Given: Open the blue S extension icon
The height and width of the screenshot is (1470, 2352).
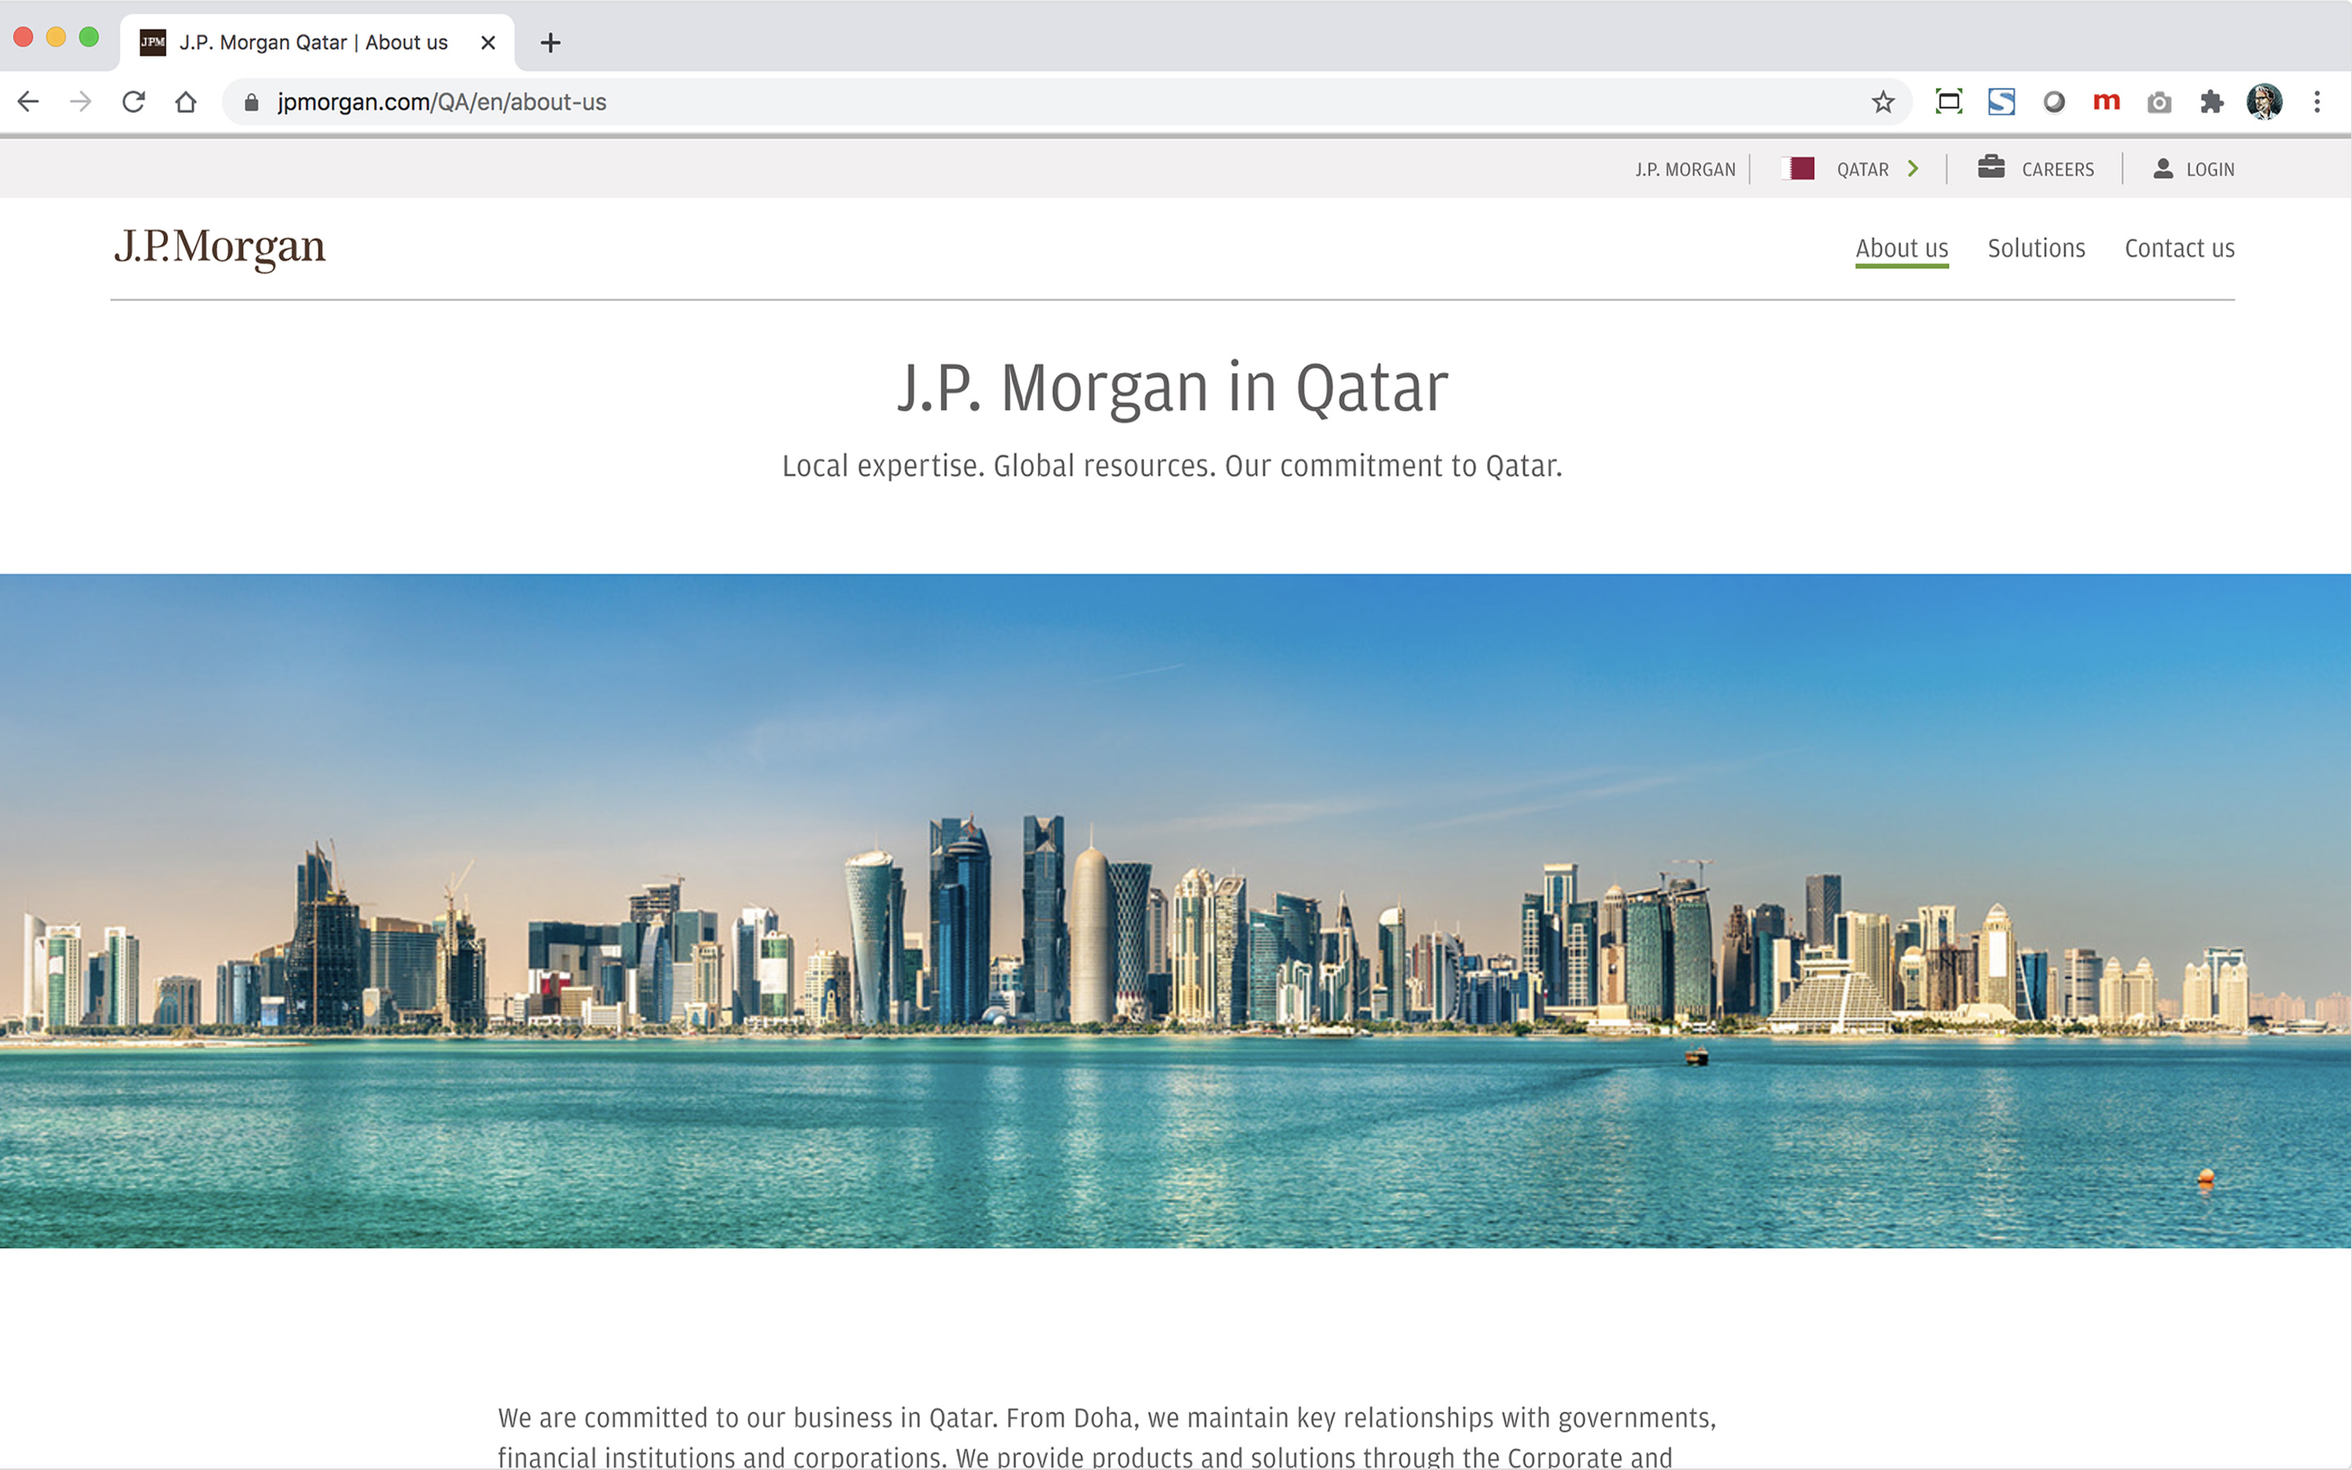Looking at the screenshot, I should coord(2001,101).
